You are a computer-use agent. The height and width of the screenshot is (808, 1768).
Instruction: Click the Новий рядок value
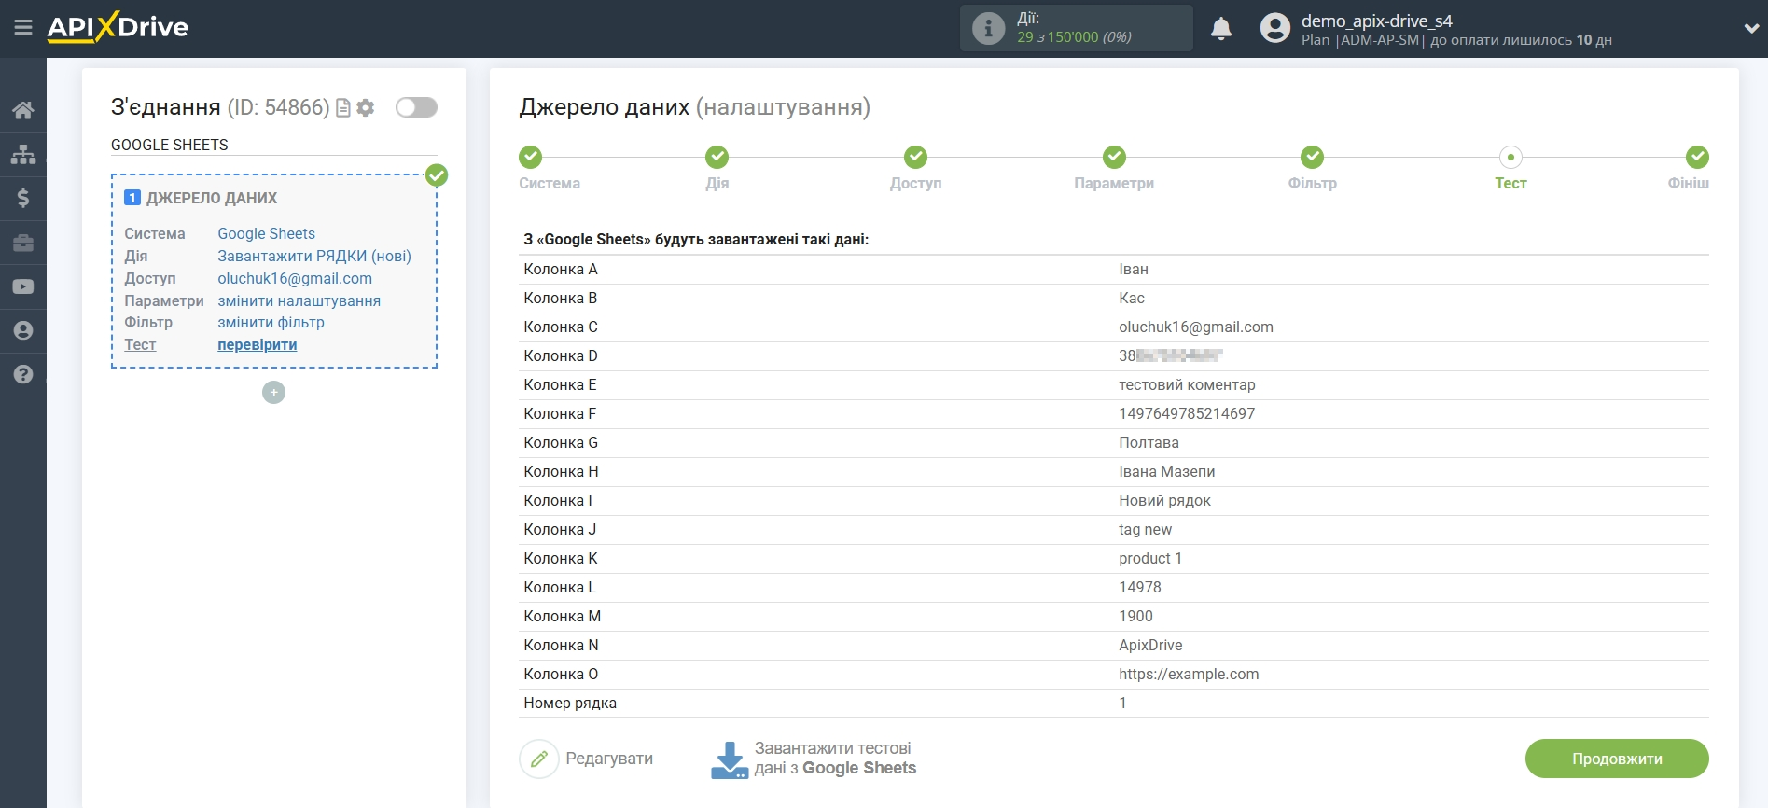click(x=1164, y=500)
